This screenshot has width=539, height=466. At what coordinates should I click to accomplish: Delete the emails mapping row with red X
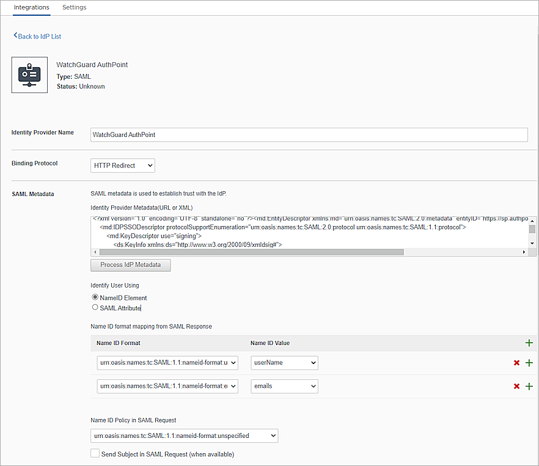516,386
